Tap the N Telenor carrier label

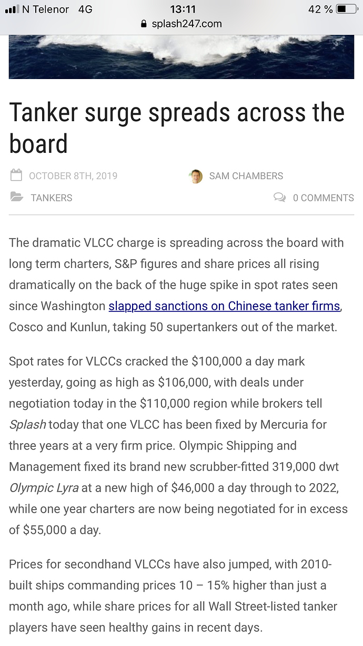pyautogui.click(x=46, y=9)
